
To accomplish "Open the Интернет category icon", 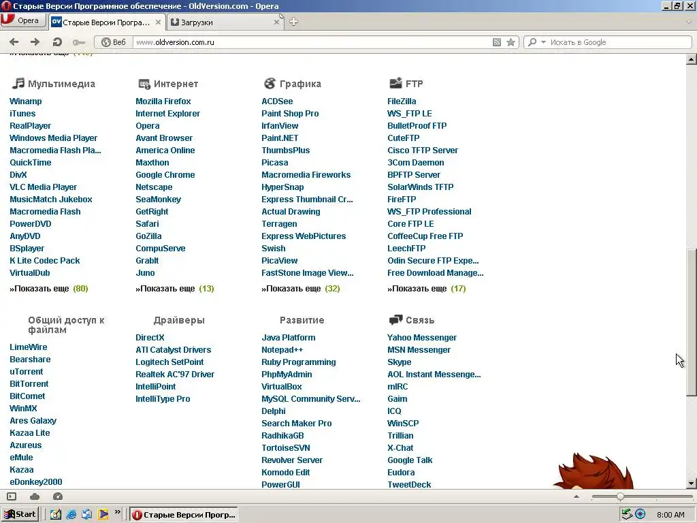I will pos(144,84).
